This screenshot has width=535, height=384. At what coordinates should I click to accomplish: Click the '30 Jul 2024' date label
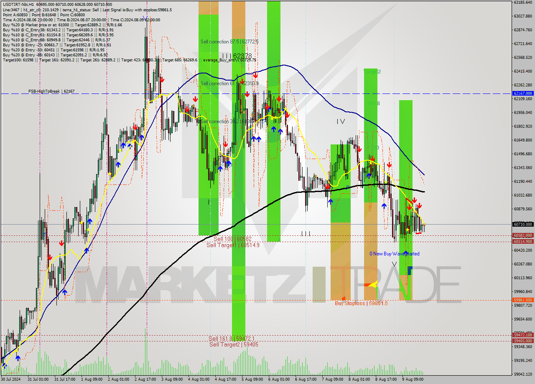coord(11,379)
